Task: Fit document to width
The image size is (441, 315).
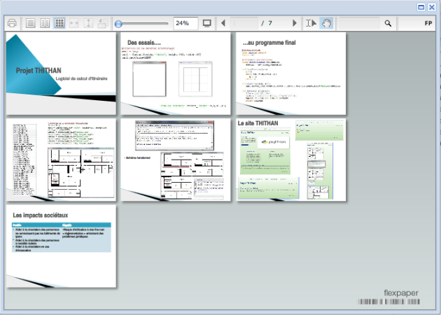Action: [74, 23]
